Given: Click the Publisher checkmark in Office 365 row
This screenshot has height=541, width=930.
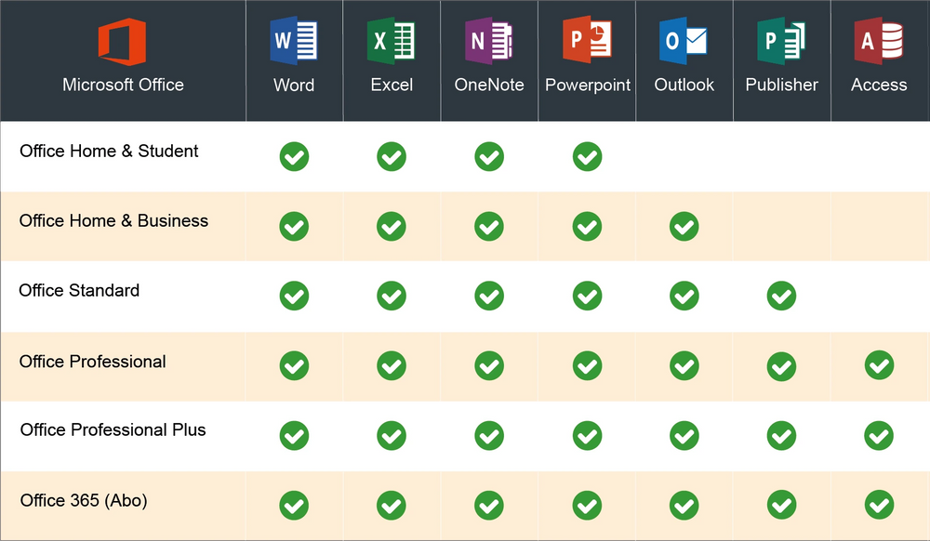Looking at the screenshot, I should [781, 505].
